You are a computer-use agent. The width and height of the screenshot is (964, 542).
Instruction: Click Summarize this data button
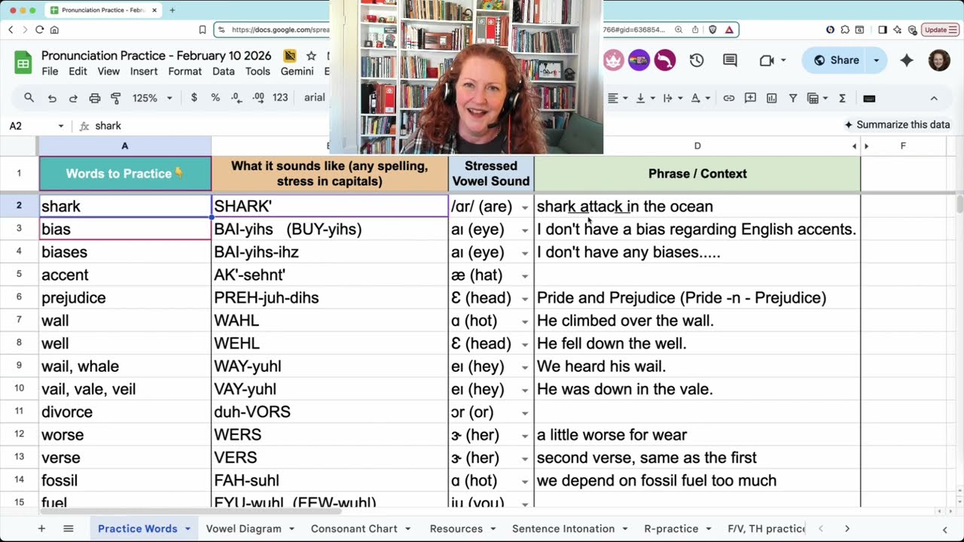pos(897,125)
